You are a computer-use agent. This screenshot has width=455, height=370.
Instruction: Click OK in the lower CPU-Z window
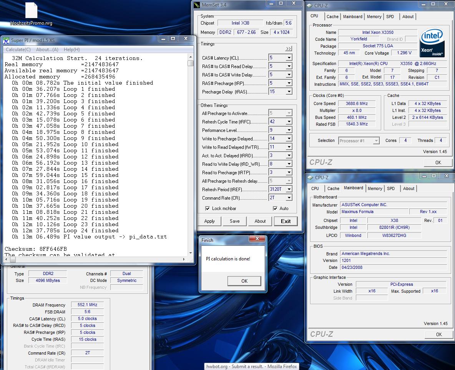[439, 335]
